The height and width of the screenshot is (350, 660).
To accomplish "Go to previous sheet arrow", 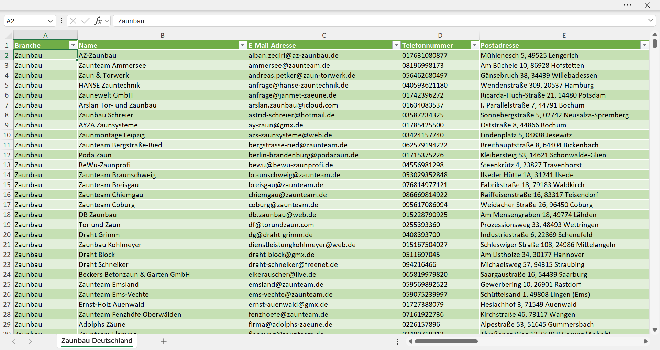I will [14, 341].
